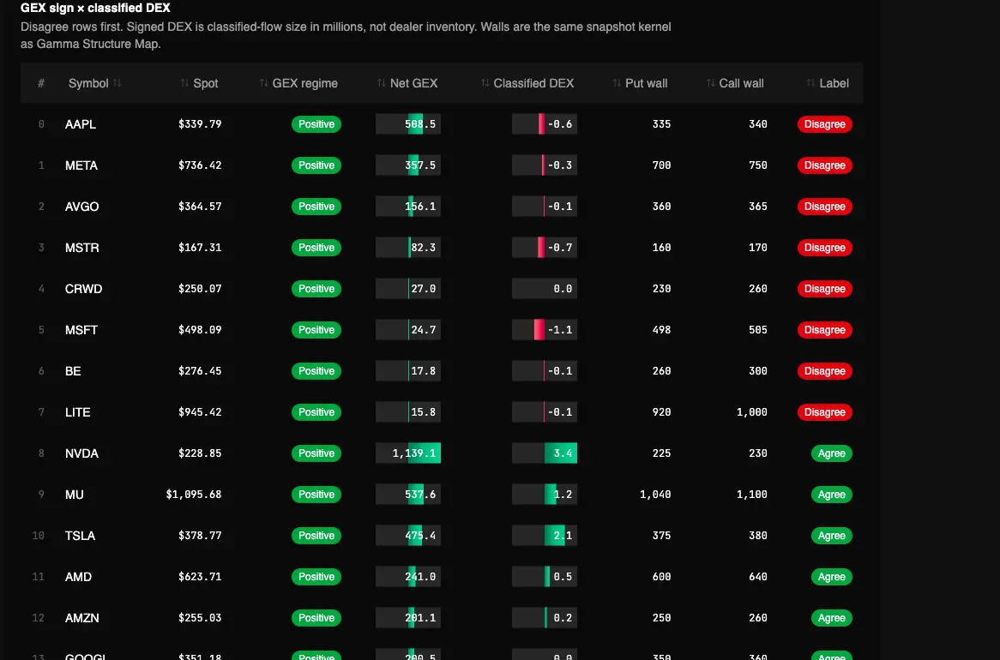Sort by Call wall header
This screenshot has height=660, width=1000.
[x=735, y=83]
